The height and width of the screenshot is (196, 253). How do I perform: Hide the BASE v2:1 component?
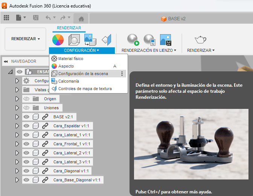[26, 117]
